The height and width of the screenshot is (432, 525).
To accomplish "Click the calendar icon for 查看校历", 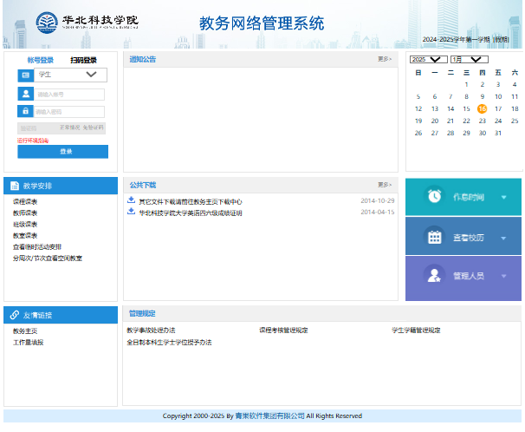I will tap(435, 237).
